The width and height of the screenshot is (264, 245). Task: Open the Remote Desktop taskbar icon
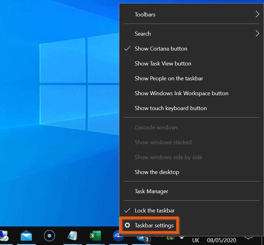[x=4, y=236]
